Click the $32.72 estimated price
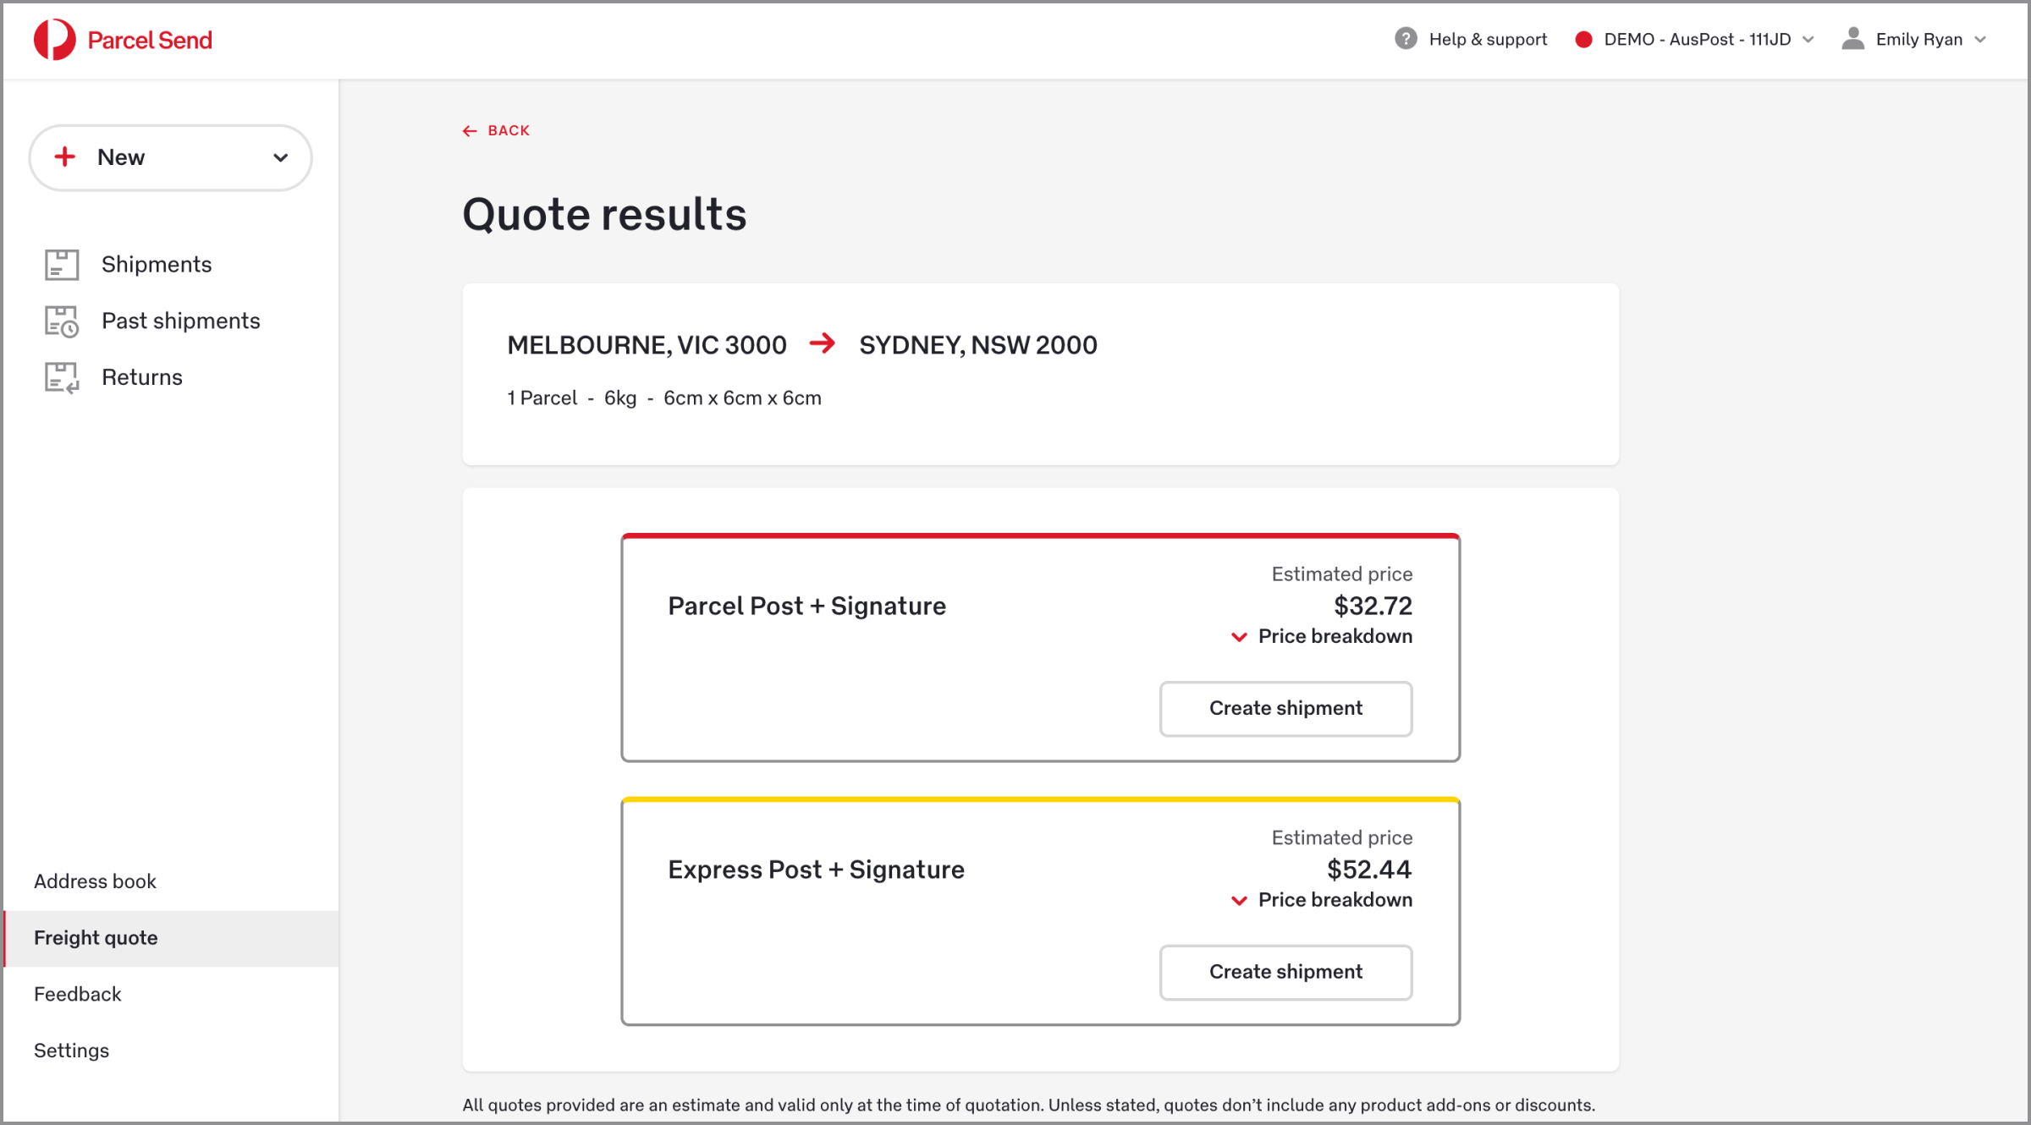The width and height of the screenshot is (2031, 1125). coord(1373,606)
